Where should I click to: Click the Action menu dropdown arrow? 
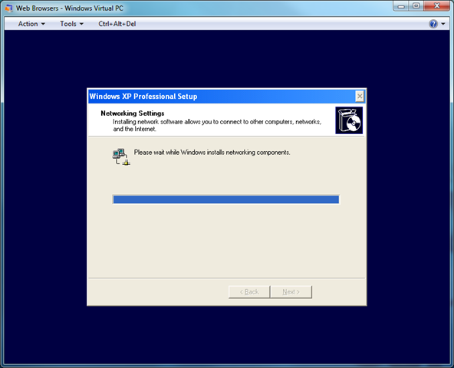[43, 24]
